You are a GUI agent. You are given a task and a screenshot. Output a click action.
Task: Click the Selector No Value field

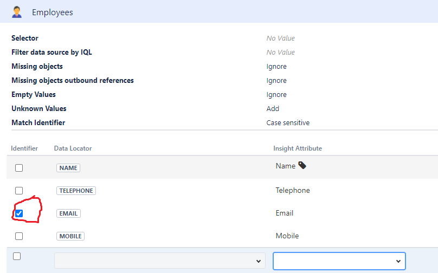[x=280, y=38]
